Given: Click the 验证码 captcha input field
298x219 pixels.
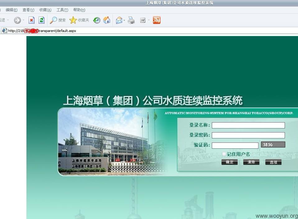Looking at the screenshot, I should pos(235,146).
